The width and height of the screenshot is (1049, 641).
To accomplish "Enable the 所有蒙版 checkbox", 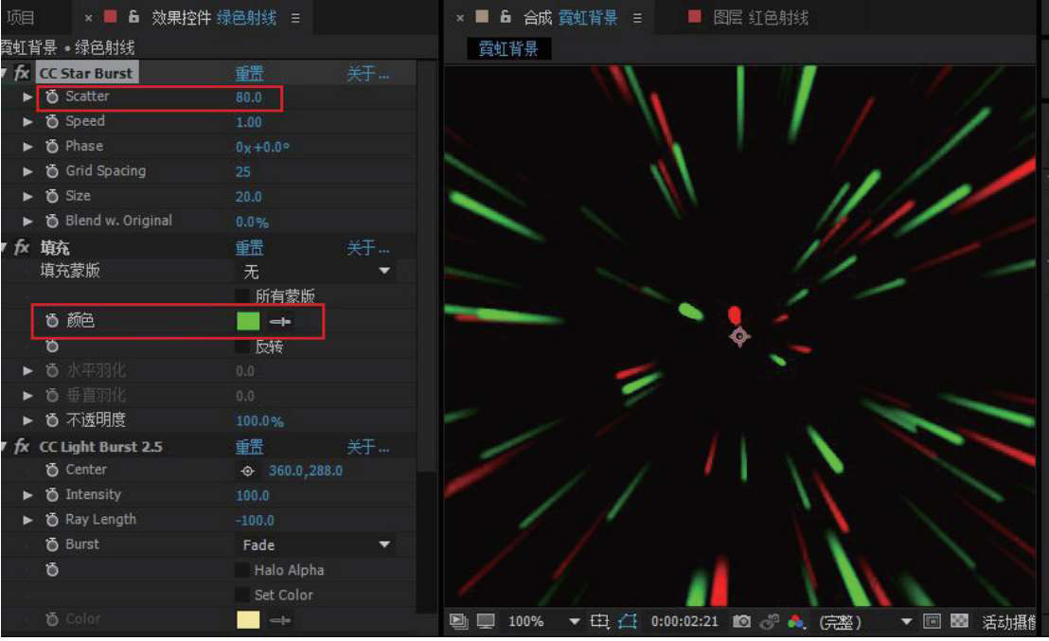I will click(x=242, y=295).
